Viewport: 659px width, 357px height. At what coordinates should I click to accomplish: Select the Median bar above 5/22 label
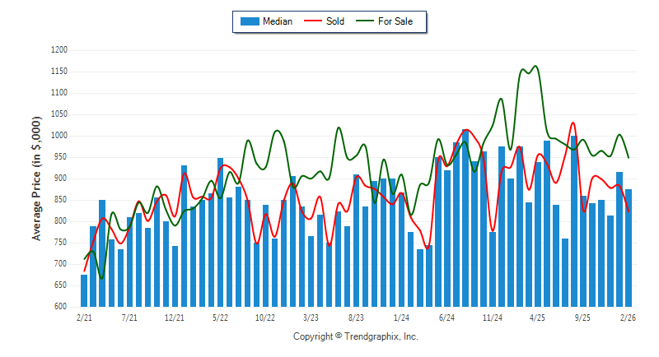[220, 232]
